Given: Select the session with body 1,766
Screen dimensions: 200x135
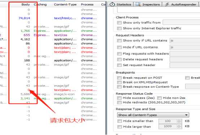Looking at the screenshot, I should [x=53, y=31].
